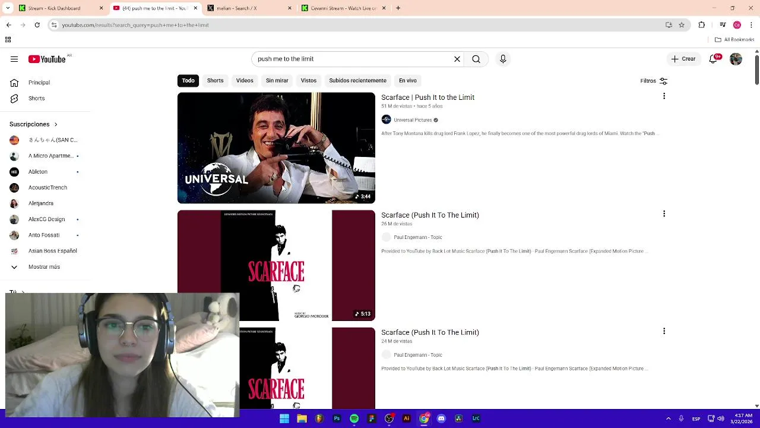Open Scarface | Push It to the Limit title
760x428 pixels.
[x=427, y=97]
